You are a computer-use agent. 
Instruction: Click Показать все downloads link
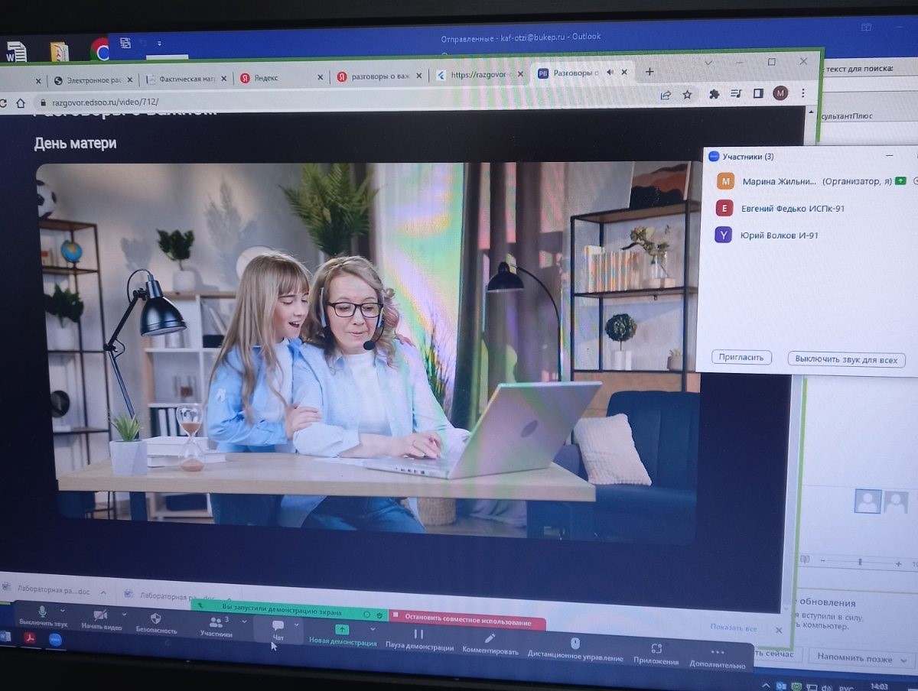point(733,628)
